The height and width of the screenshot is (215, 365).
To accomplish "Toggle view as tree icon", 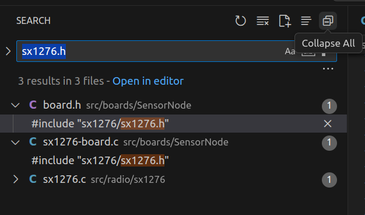I will (306, 21).
